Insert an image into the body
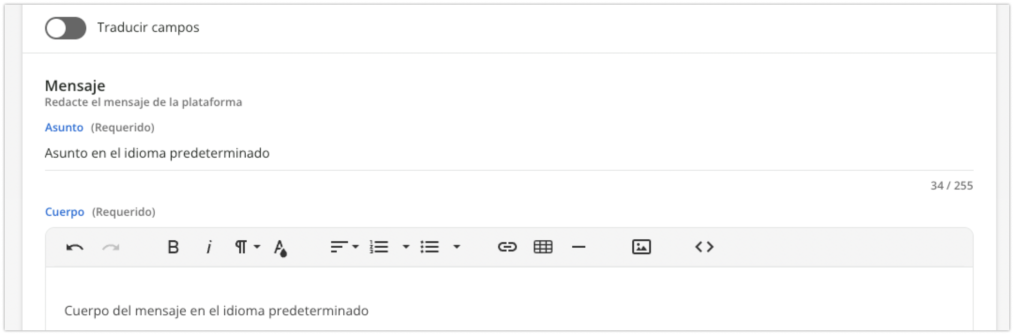Screen dimensions: 1014x335 click(x=642, y=247)
